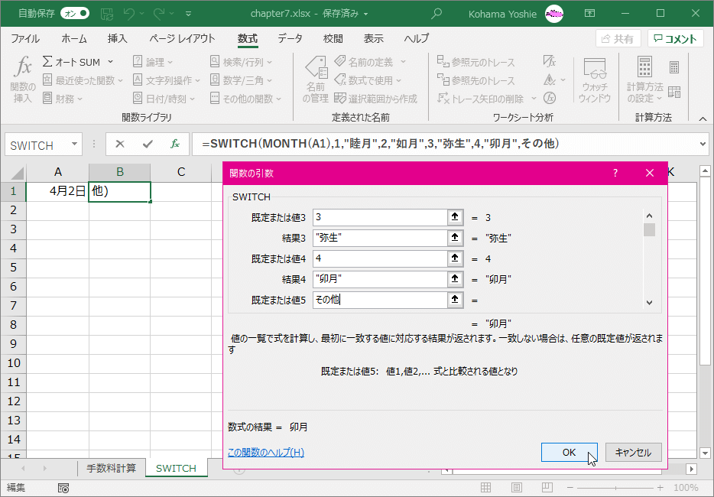Click the formula bar Enter checkmark icon

(x=148, y=144)
